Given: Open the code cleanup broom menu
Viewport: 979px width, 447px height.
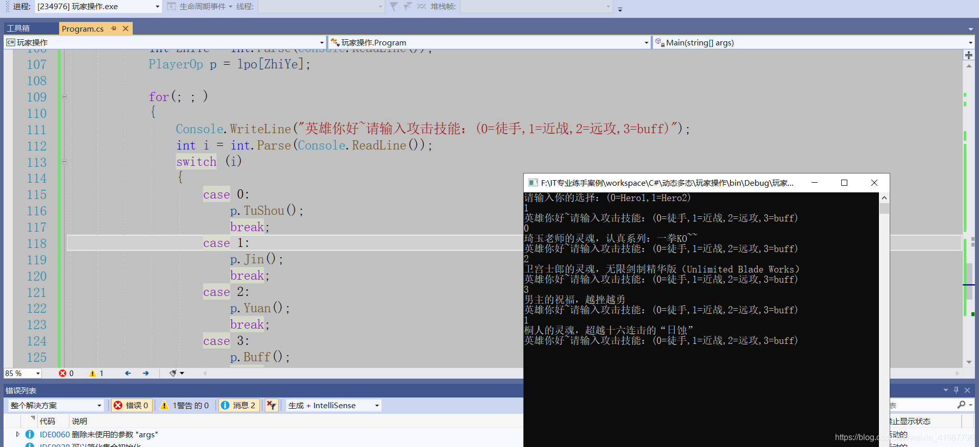Looking at the screenshot, I should click(x=177, y=374).
